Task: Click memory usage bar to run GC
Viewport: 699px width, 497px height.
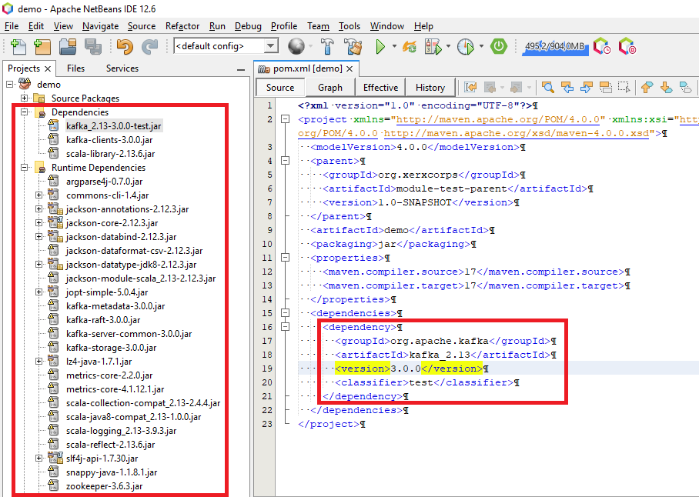Action: pyautogui.click(x=555, y=46)
